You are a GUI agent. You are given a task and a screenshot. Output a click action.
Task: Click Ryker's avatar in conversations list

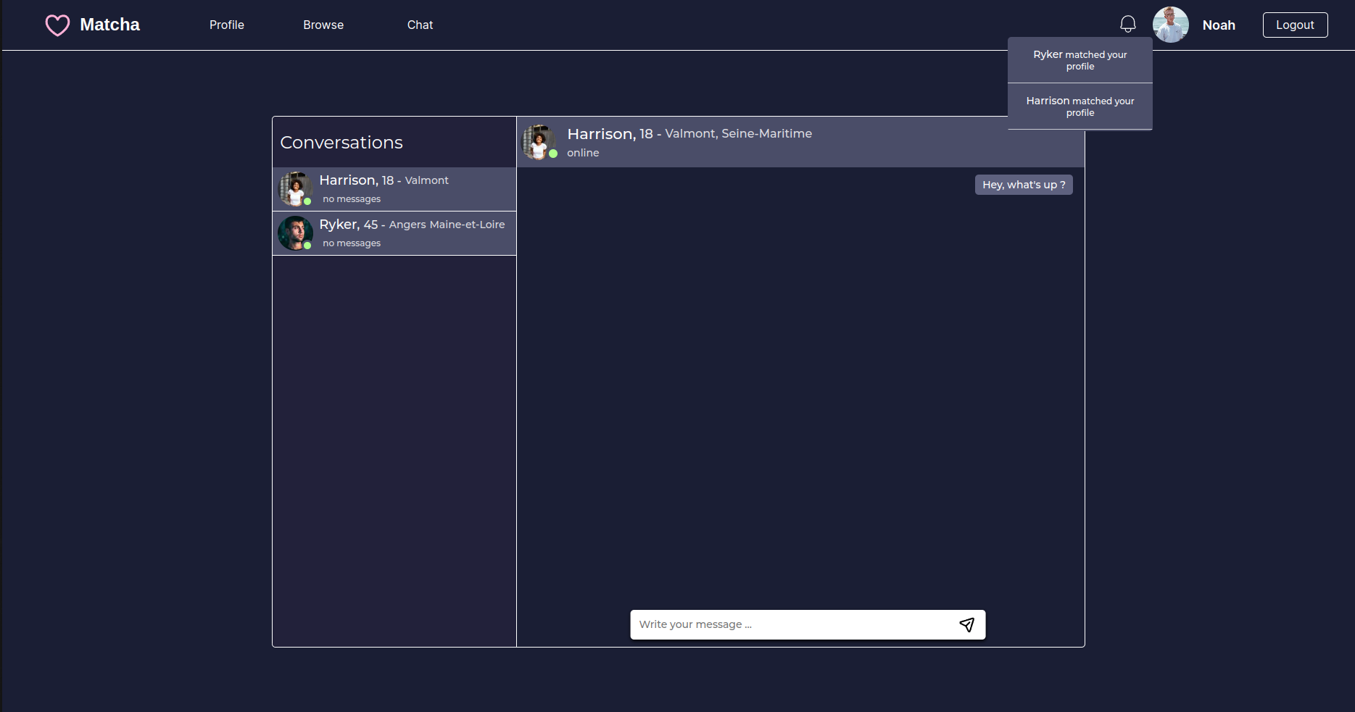(295, 233)
